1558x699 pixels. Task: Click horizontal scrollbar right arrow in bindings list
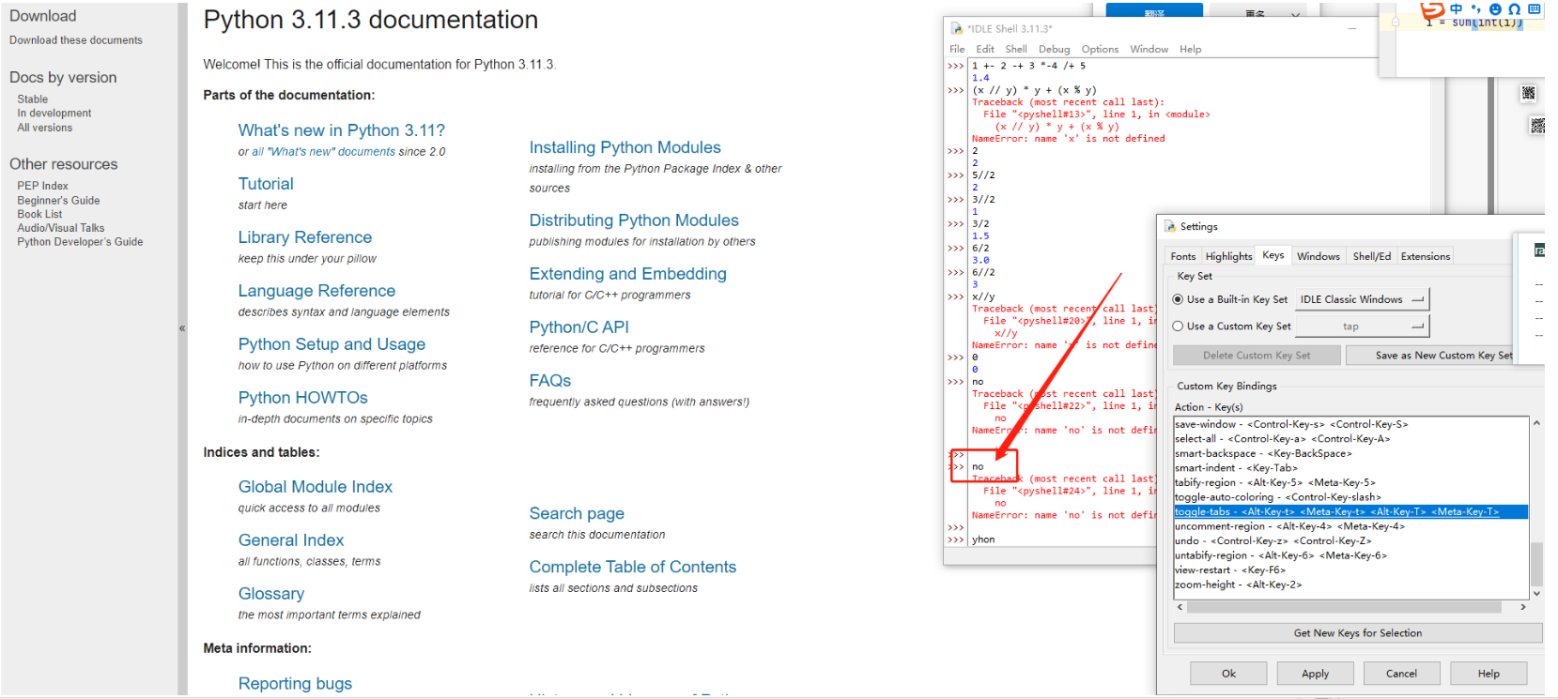[1523, 607]
